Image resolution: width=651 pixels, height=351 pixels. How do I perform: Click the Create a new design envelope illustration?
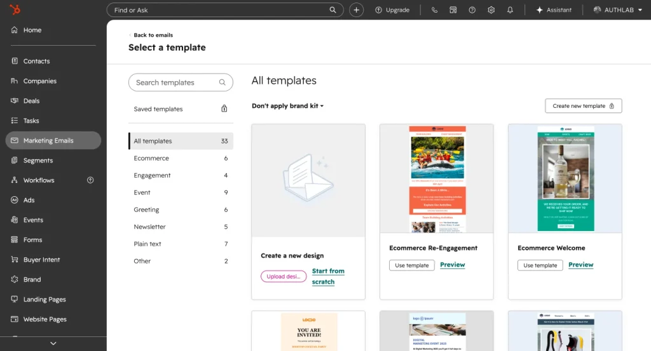click(x=308, y=178)
